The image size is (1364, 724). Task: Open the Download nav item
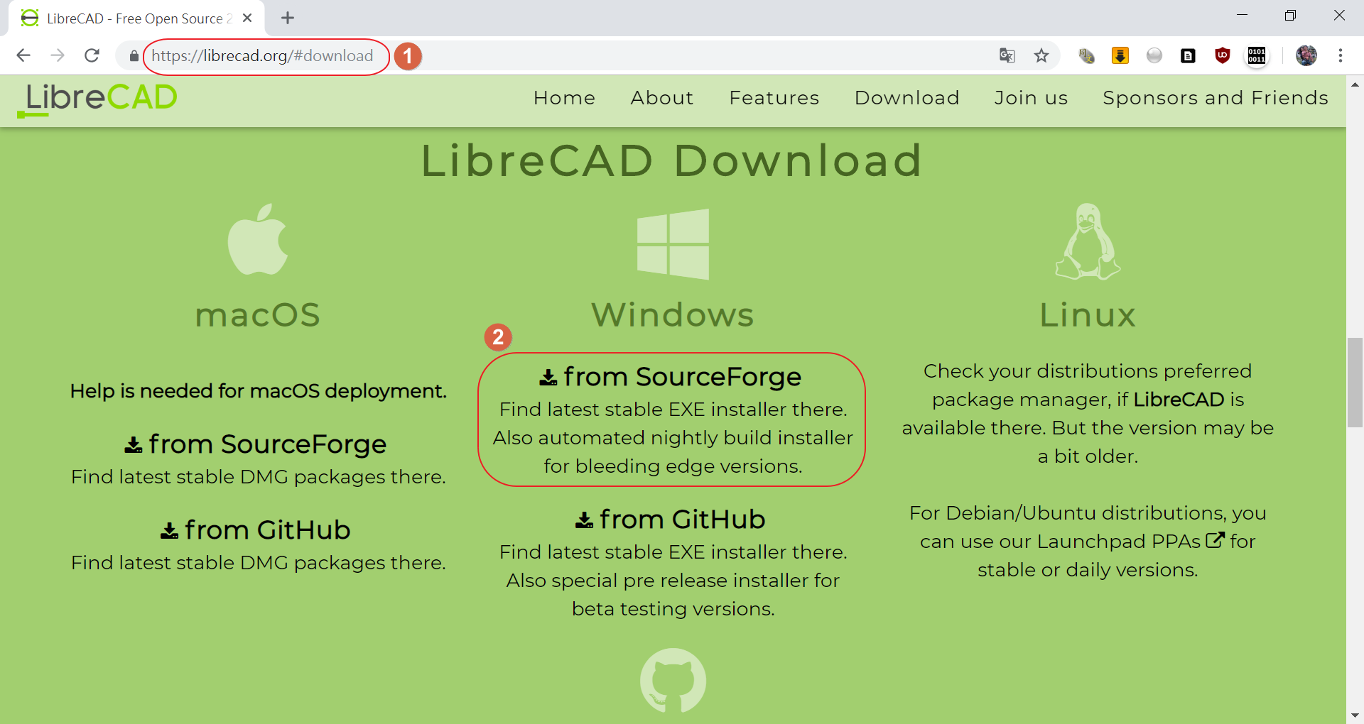[x=907, y=98]
